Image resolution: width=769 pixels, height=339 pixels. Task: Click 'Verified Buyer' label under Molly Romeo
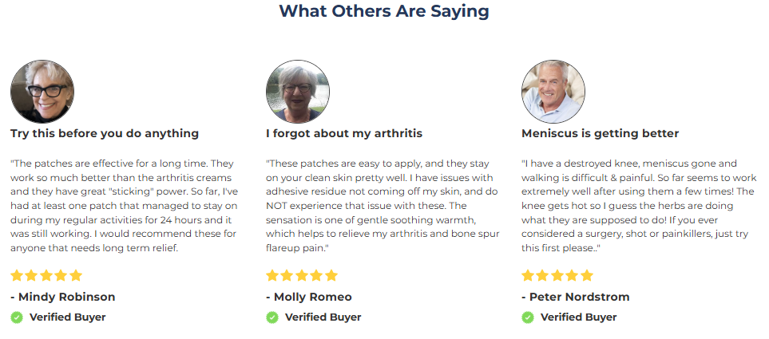coord(323,317)
